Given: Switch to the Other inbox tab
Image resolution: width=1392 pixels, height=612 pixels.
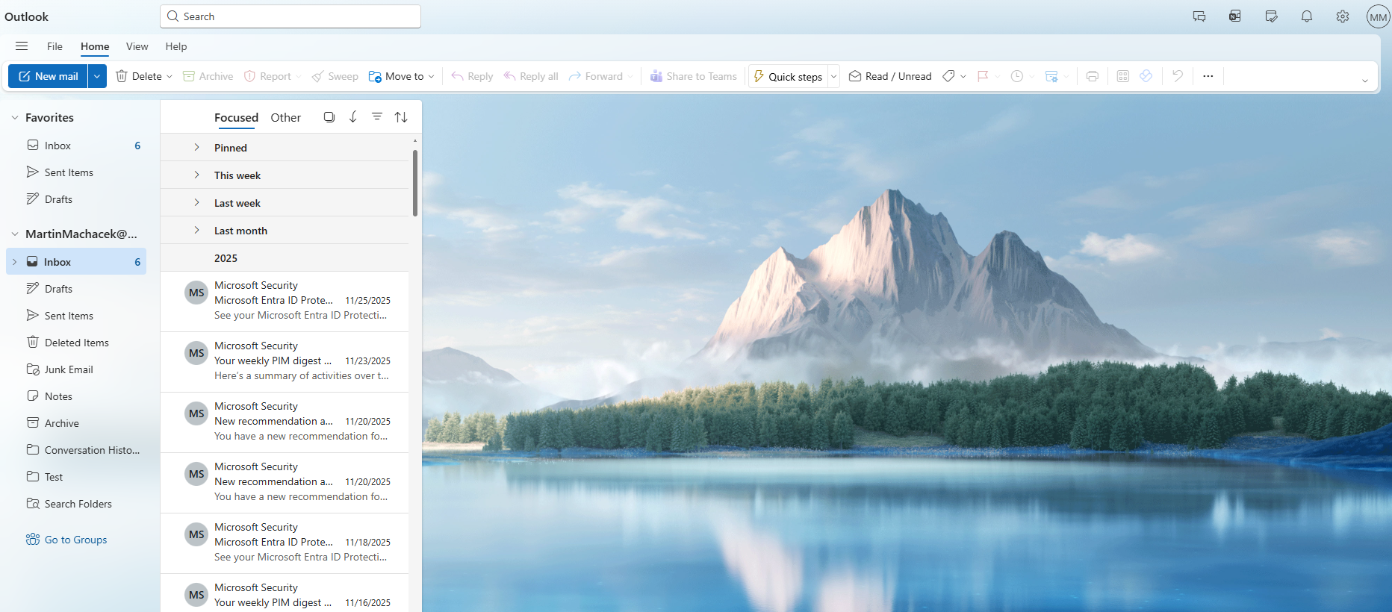Looking at the screenshot, I should pyautogui.click(x=285, y=118).
